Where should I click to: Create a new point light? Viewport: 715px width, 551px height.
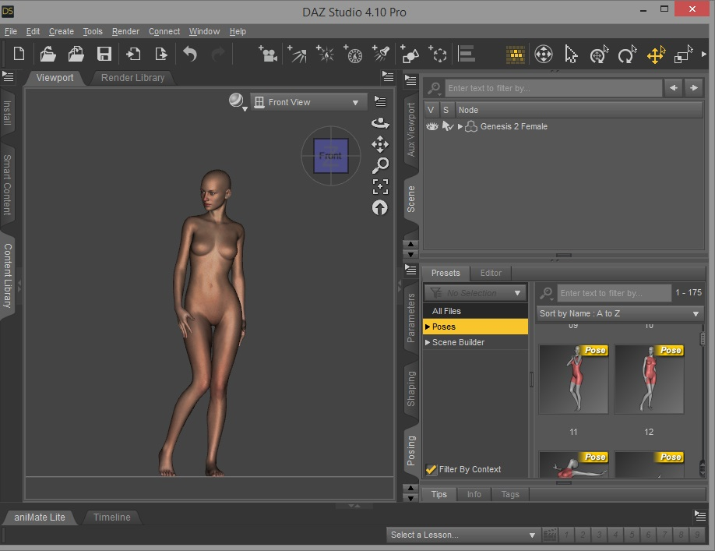point(325,54)
